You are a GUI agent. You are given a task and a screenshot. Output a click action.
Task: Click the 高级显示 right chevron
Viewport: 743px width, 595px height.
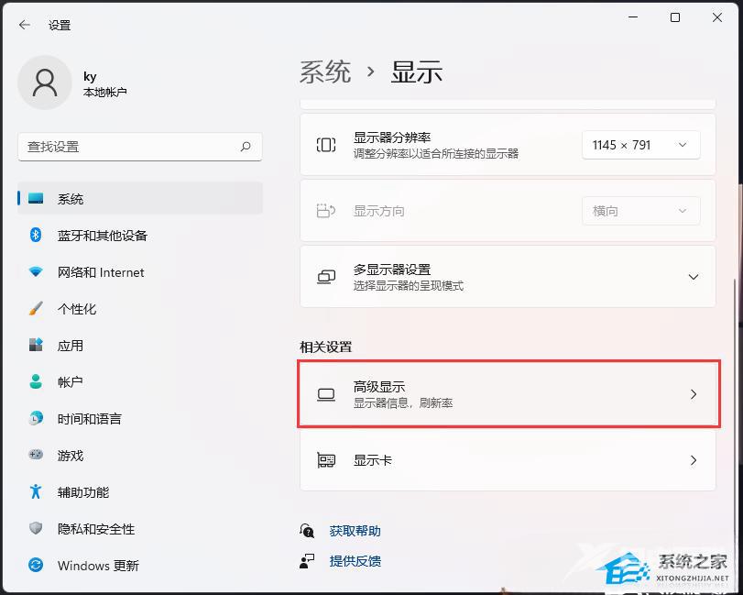pos(694,394)
